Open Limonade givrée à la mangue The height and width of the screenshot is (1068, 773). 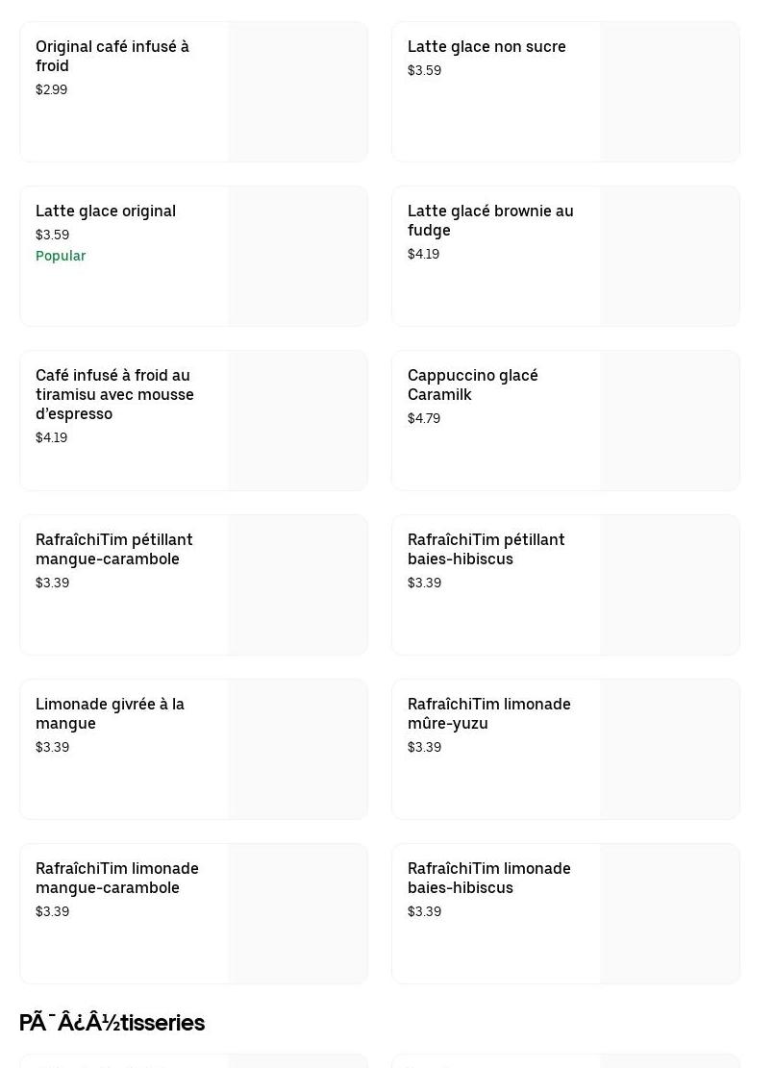[x=110, y=713]
